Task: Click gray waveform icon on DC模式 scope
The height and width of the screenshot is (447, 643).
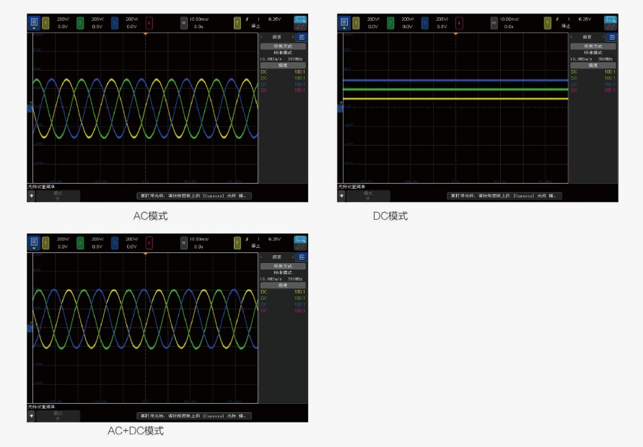Action: pos(611,27)
